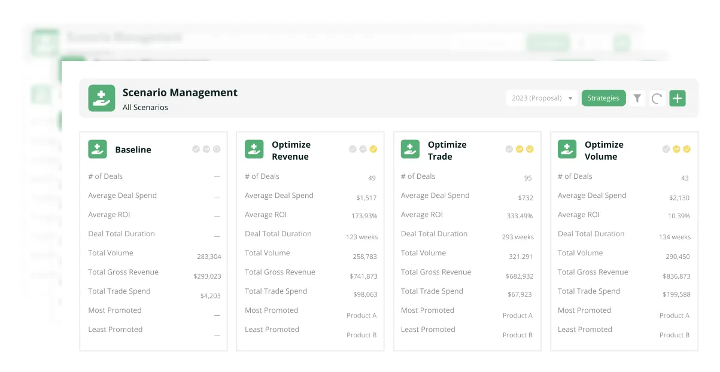Image resolution: width=720 pixels, height=372 pixels.
Task: Click the Baseline card's Average ROI label
Action: tap(109, 215)
